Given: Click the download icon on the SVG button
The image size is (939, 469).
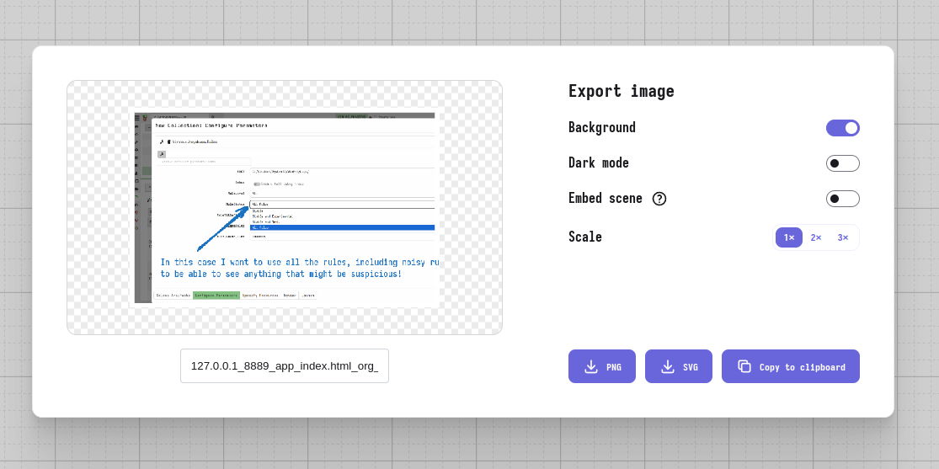Looking at the screenshot, I should click(x=668, y=366).
